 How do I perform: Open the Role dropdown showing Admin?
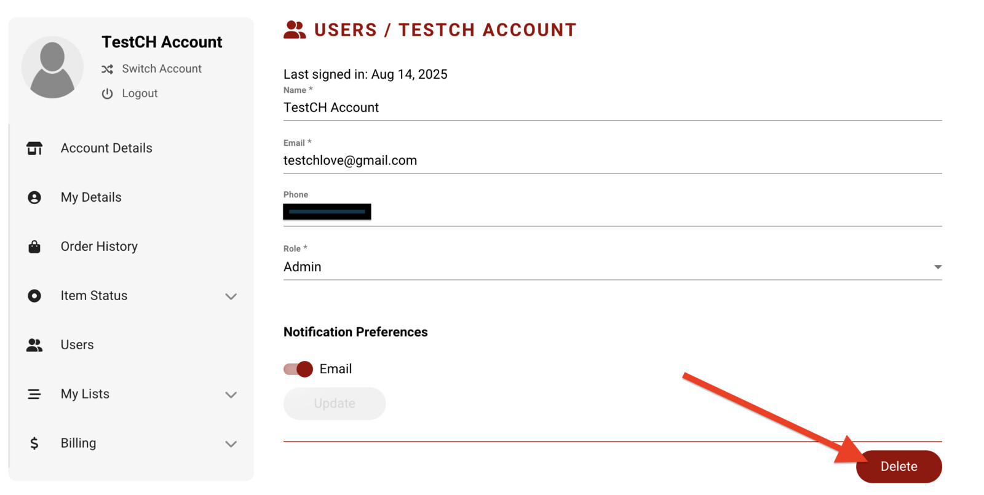click(x=612, y=267)
